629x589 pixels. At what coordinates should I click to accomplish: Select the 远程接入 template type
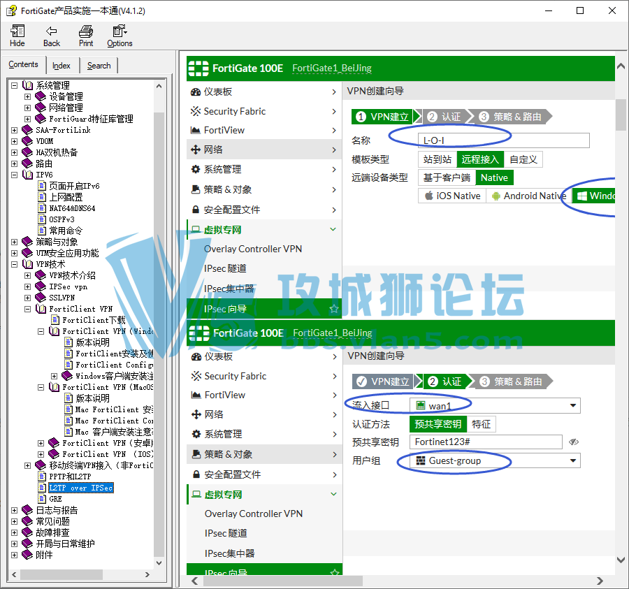480,159
